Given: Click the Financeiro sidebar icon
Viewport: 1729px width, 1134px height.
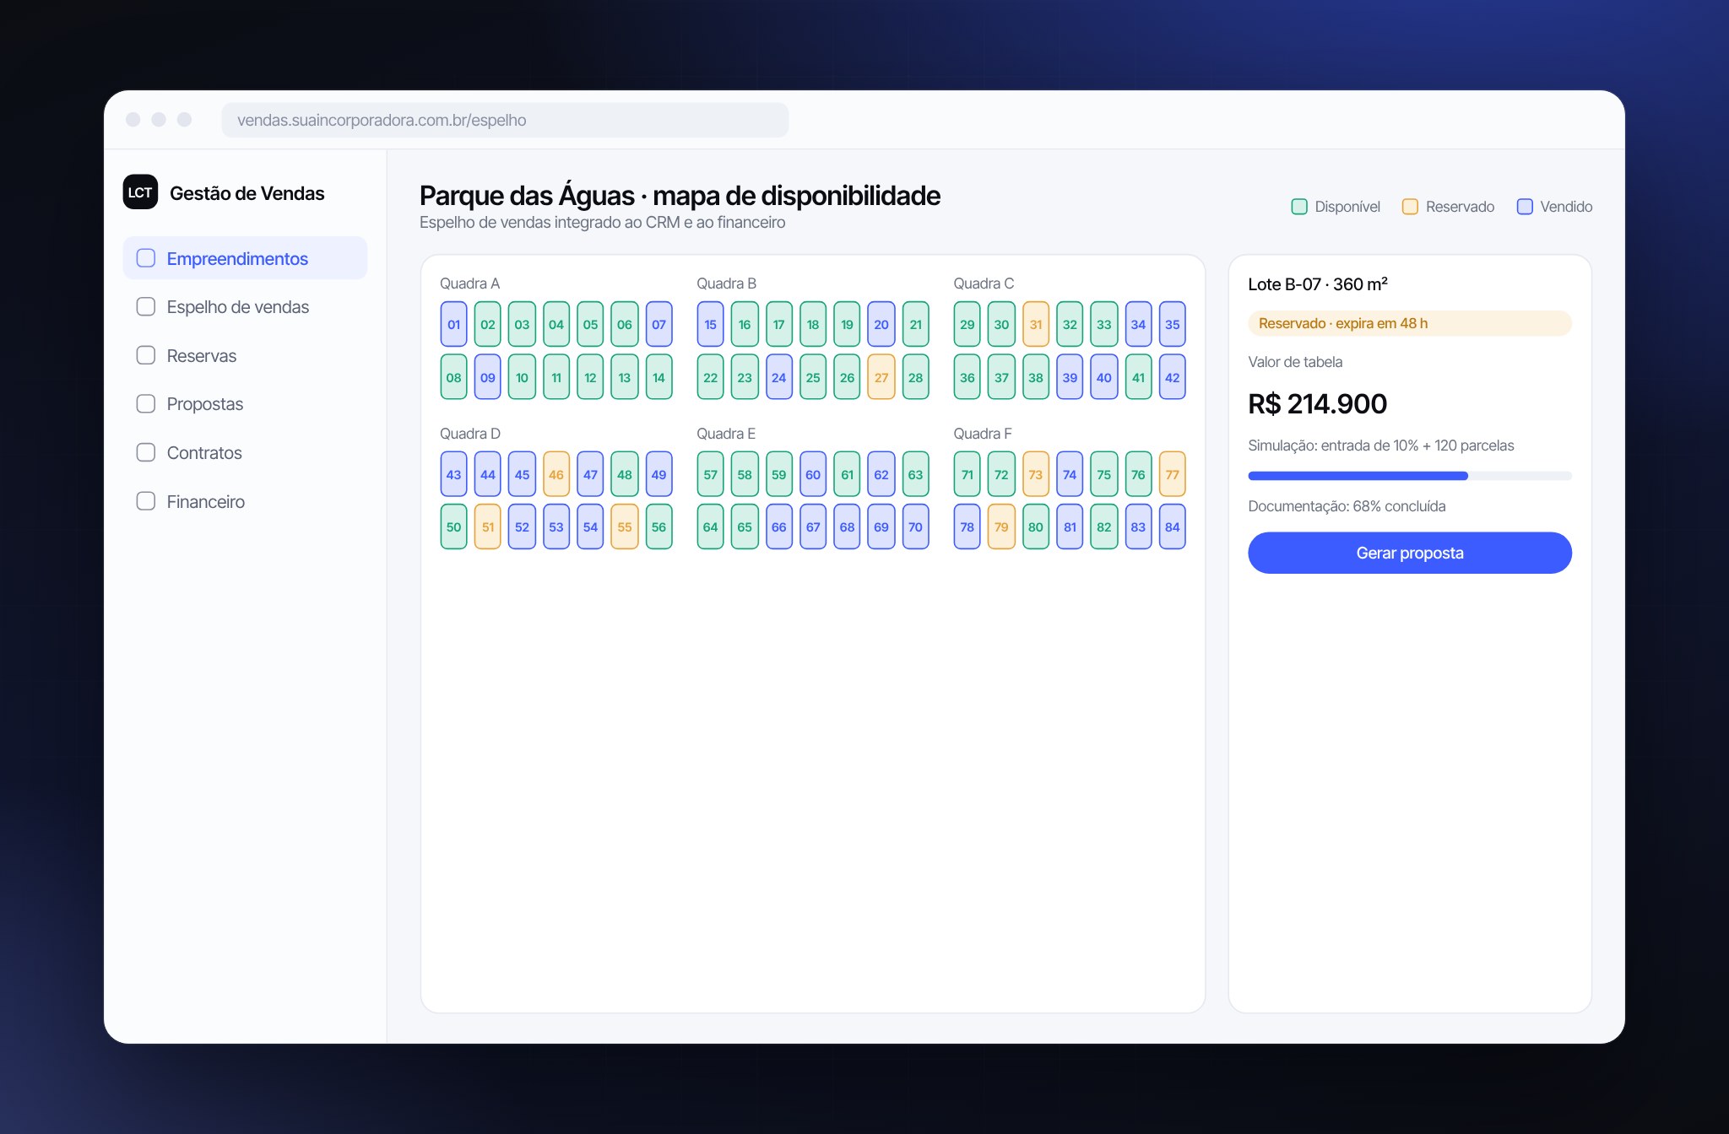Looking at the screenshot, I should [x=146, y=501].
